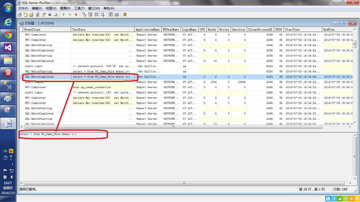
Task: Launch Database Engine Tuning Advisor icon
Action: [110, 14]
